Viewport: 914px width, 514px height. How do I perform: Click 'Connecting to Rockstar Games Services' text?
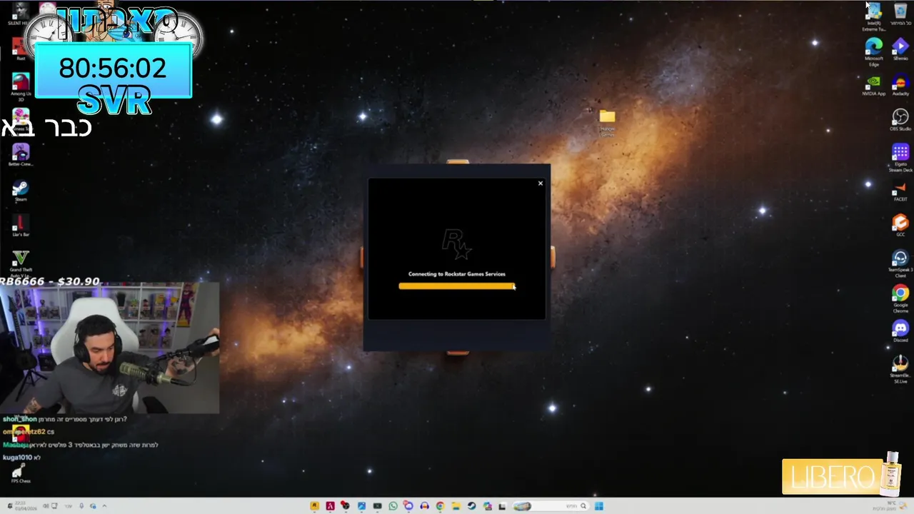point(457,274)
